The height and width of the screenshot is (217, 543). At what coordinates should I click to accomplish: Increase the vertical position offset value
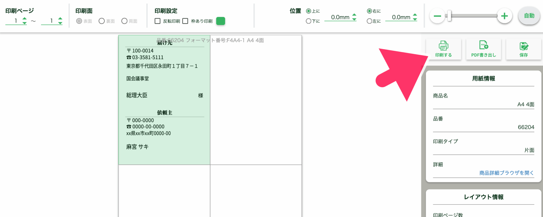tap(354, 15)
